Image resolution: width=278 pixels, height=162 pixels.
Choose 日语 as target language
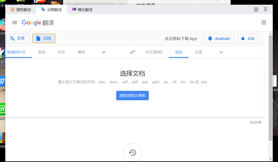click(x=198, y=52)
